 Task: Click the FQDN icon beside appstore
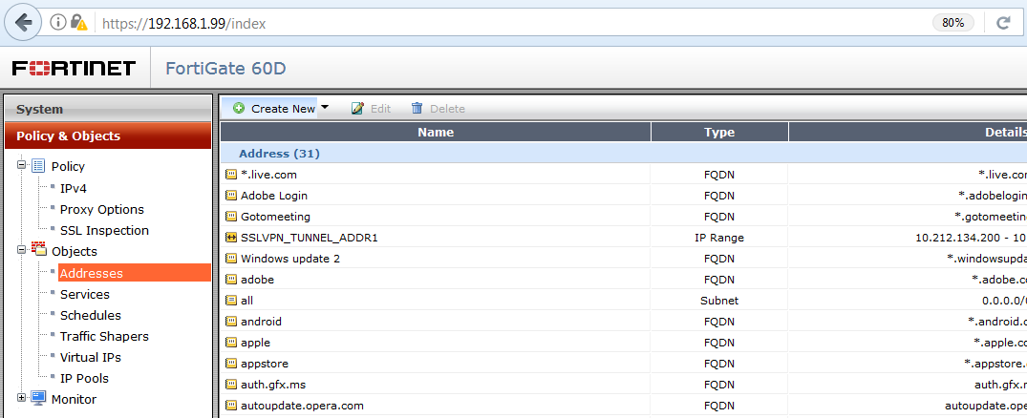click(231, 363)
